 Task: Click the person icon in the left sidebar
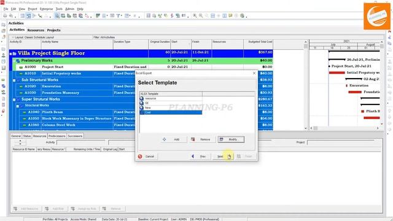(3, 55)
